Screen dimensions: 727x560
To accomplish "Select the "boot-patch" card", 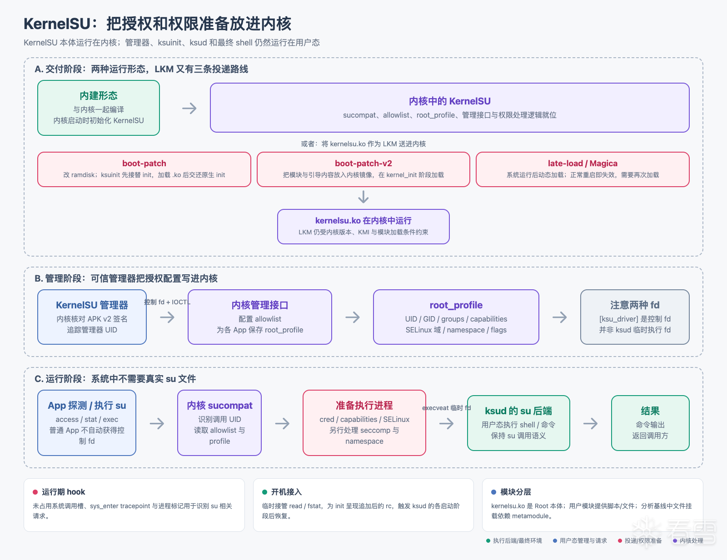I will point(144,169).
